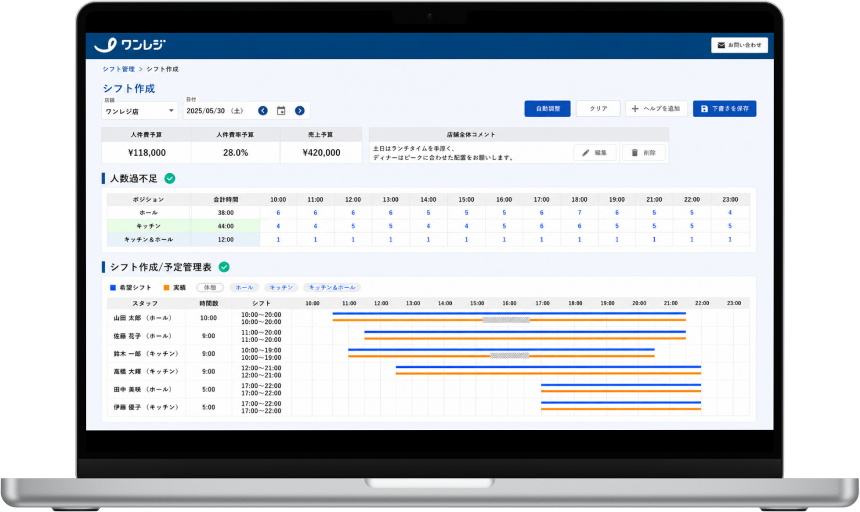
Task: Click the 合計時間 column header
Action: [x=226, y=200]
